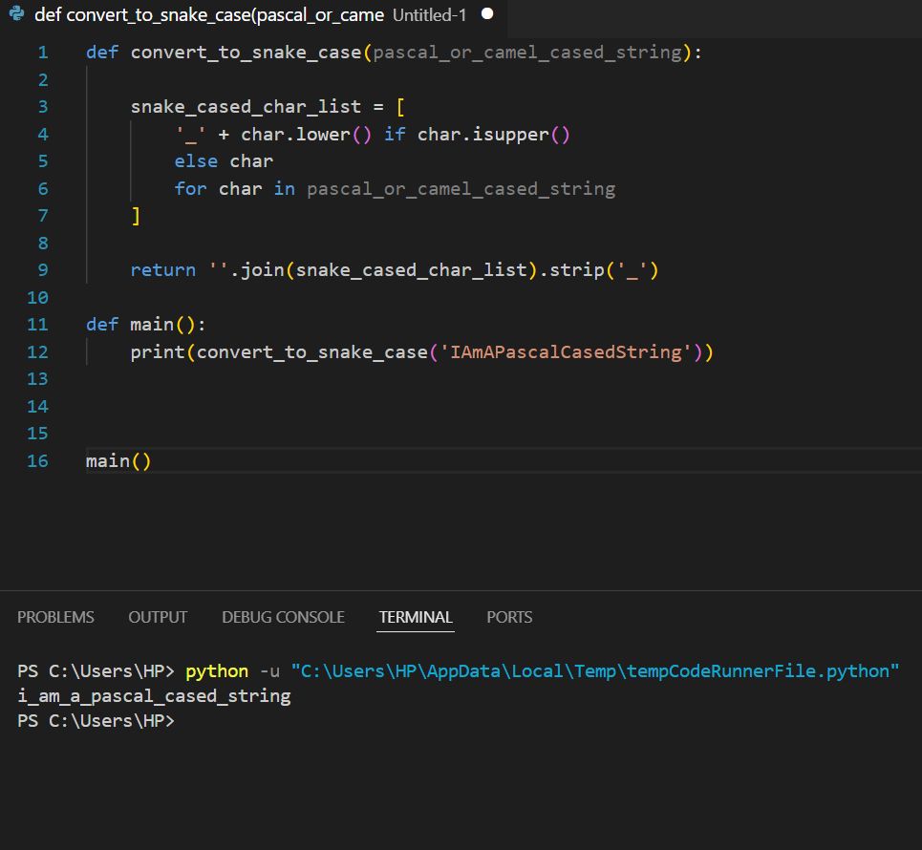Click line number 1 in the gutter

[x=42, y=52]
